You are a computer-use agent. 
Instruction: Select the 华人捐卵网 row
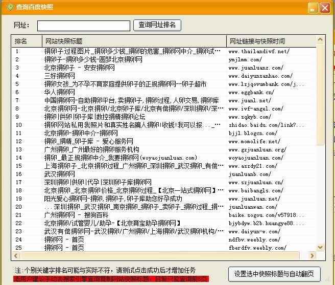click(x=164, y=92)
